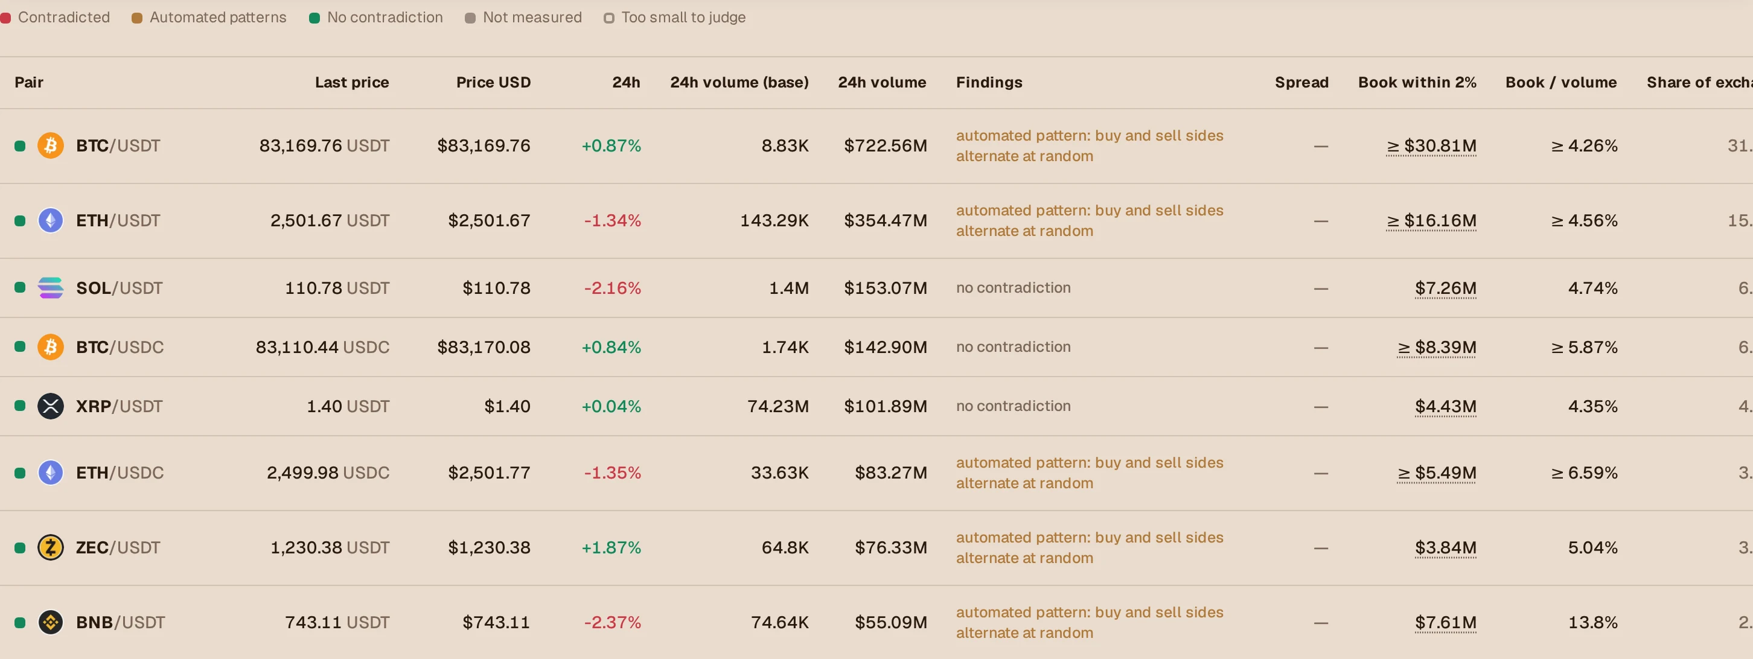The width and height of the screenshot is (1753, 659).
Task: Click the Book / volume column header
Action: coord(1561,82)
